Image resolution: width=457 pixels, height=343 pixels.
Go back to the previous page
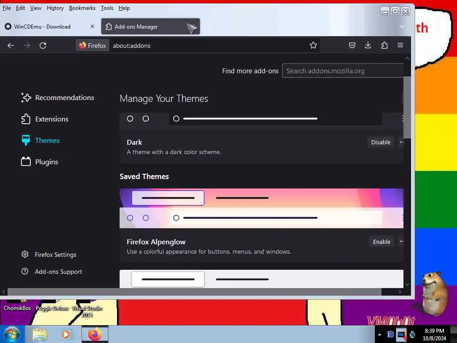click(11, 46)
